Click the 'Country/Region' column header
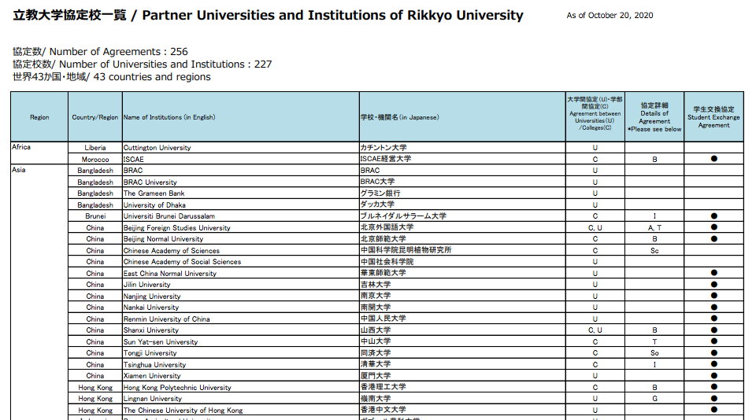The image size is (756, 420). coord(95,117)
